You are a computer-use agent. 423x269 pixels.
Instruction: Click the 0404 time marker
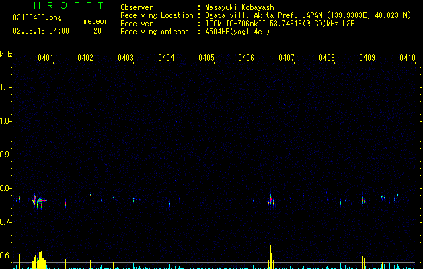click(x=166, y=58)
